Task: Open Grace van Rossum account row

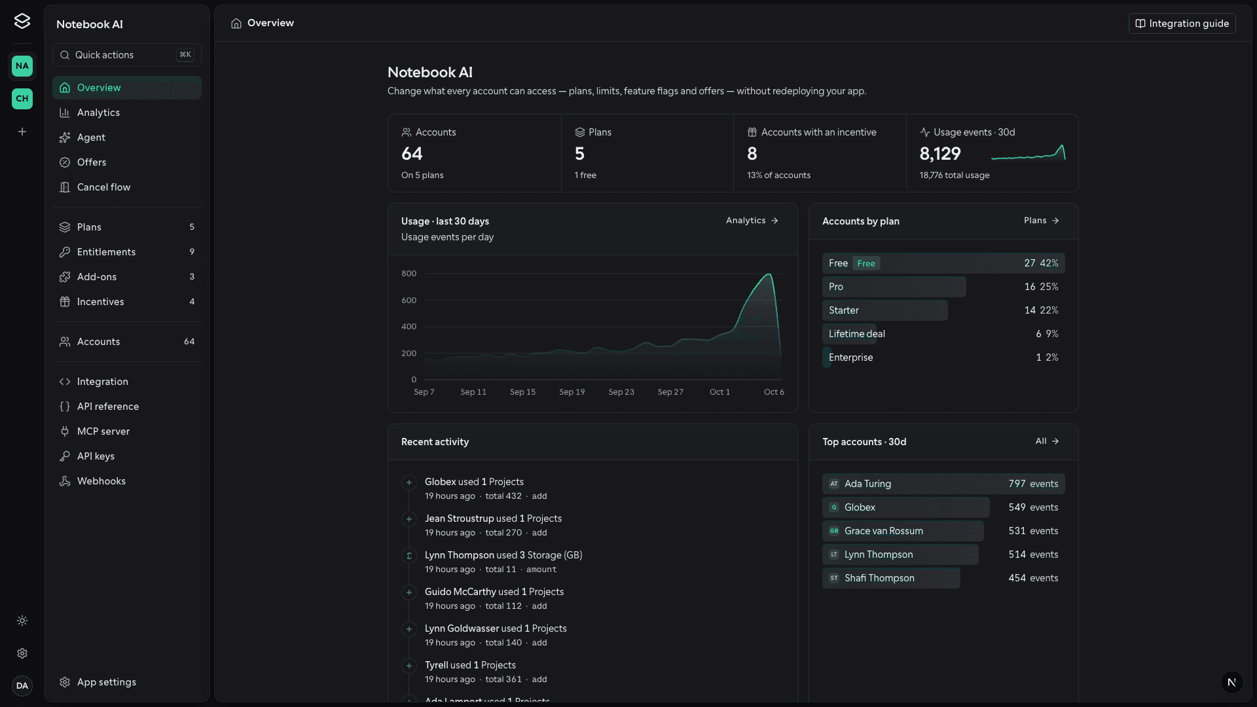Action: [x=943, y=531]
